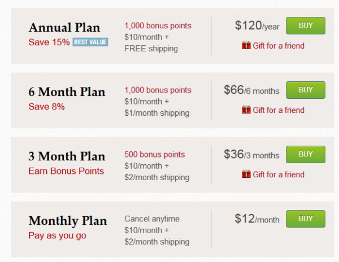Image resolution: width=339 pixels, height=262 pixels.
Task: Click the Pay as you go text
Action: click(57, 235)
